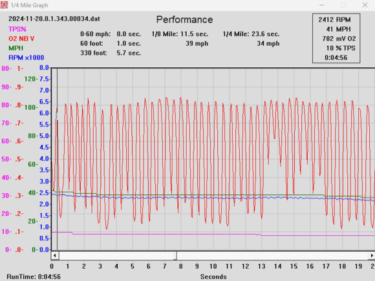The width and height of the screenshot is (375, 281).
Task: Click the scrollbar right arrow button
Action: click(x=372, y=255)
